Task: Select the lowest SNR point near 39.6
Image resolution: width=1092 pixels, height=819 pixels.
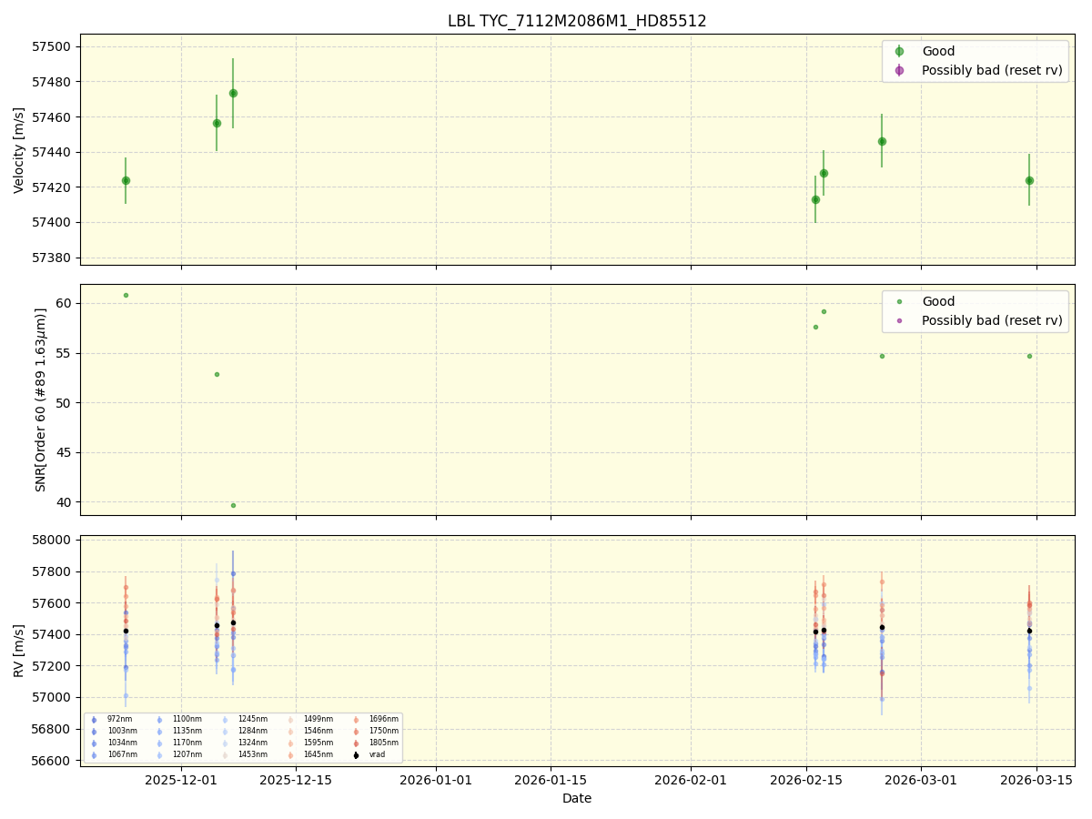Action: click(x=233, y=505)
